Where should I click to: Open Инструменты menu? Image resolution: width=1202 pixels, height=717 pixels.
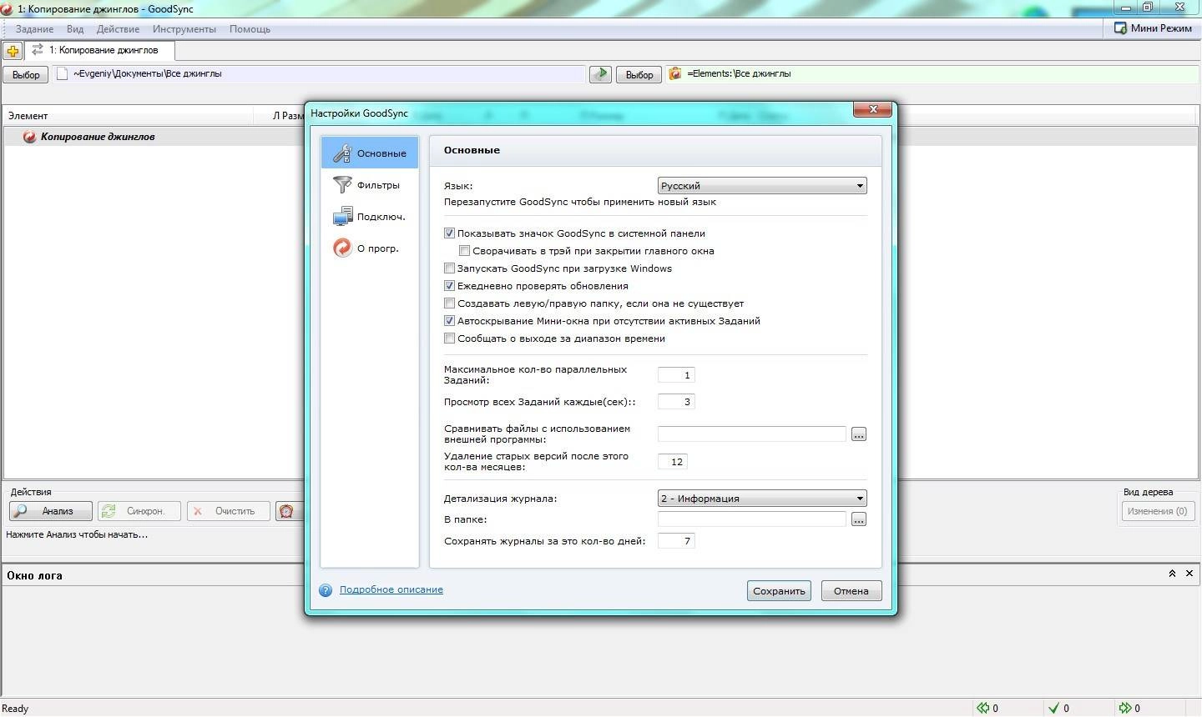pyautogui.click(x=184, y=29)
